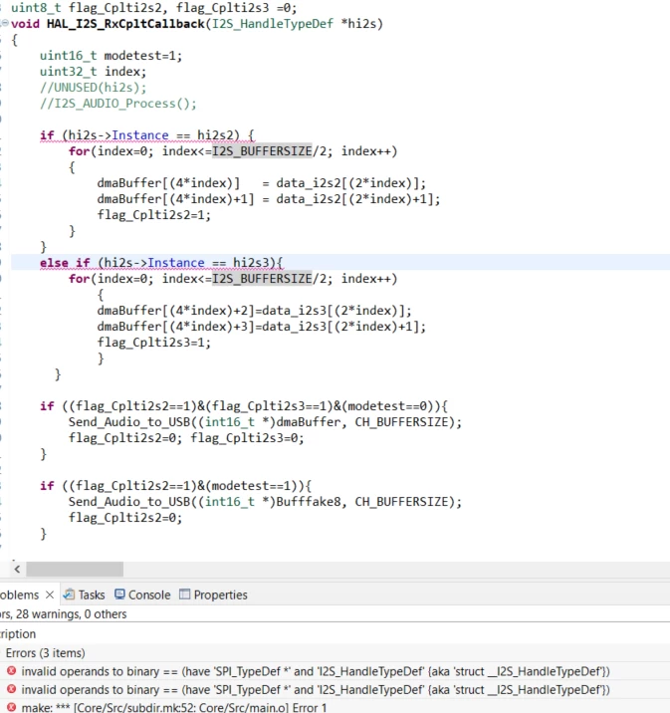
Task: Click the error icon of second invalid operands row
Action: tap(11, 689)
